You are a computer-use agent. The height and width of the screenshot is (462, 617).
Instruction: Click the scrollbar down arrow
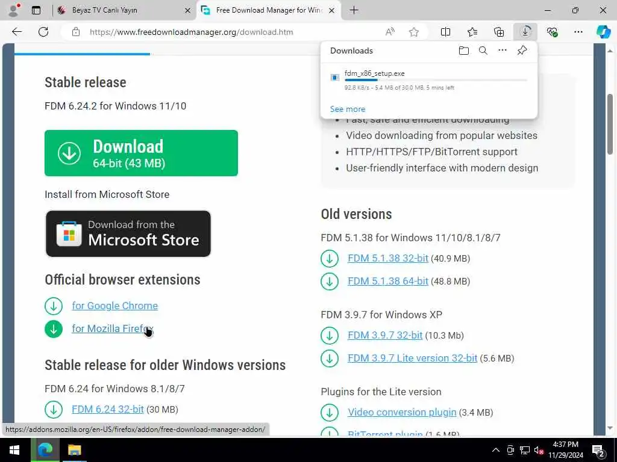[610, 428]
